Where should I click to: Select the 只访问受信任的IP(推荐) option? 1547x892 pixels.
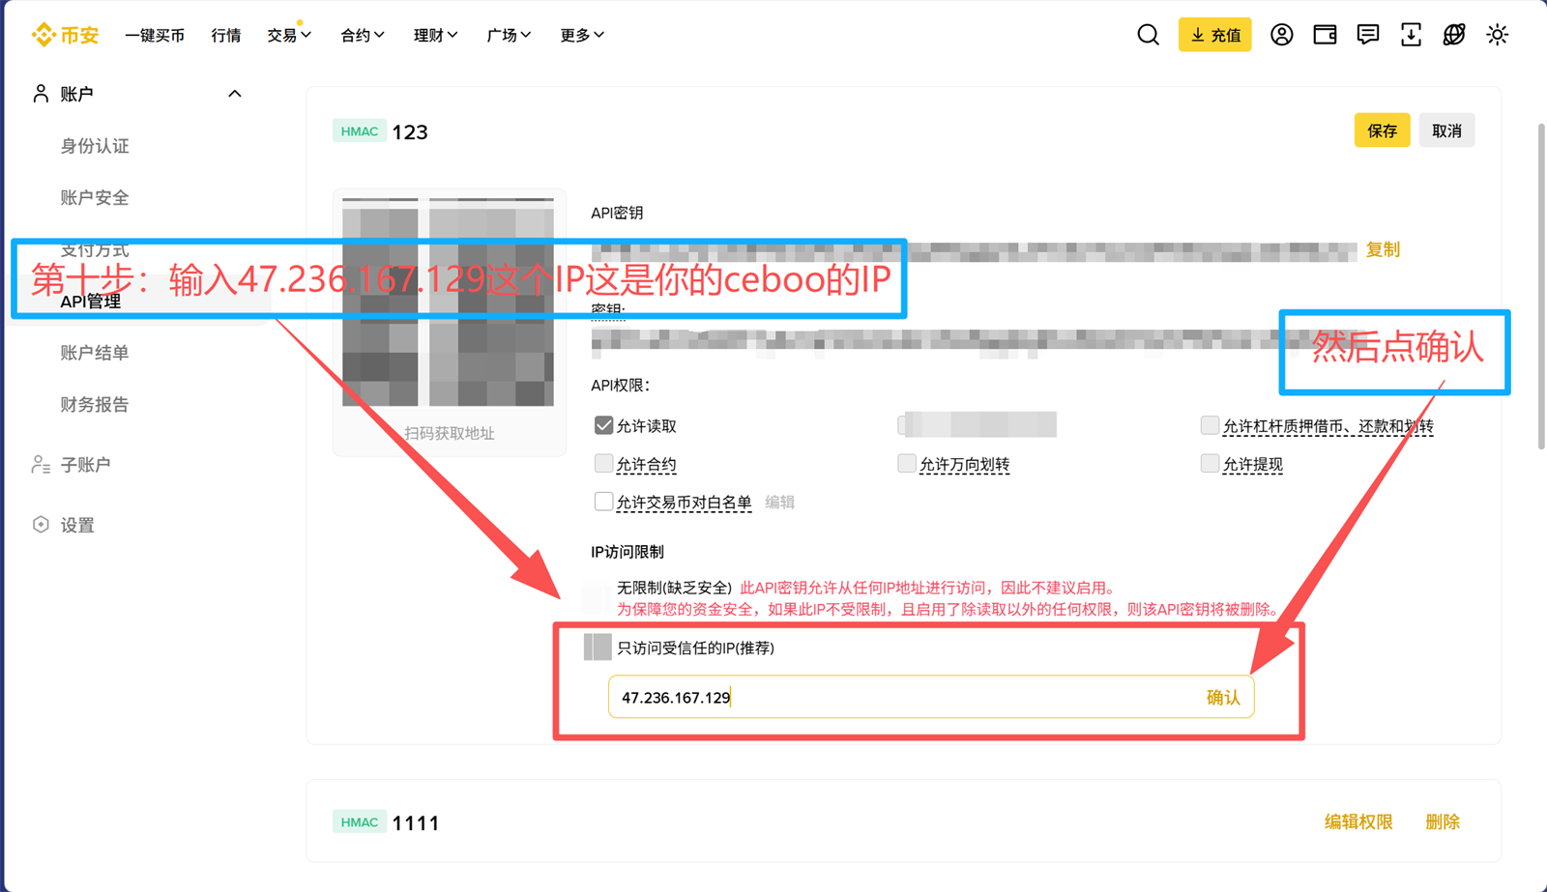(x=598, y=647)
